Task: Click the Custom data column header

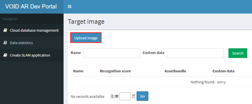Action: [x=223, y=71]
